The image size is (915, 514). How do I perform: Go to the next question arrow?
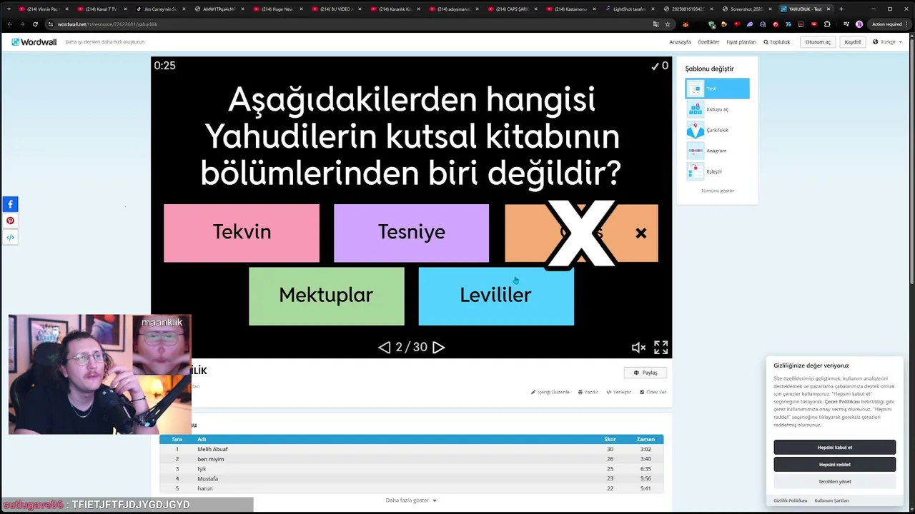tap(438, 347)
